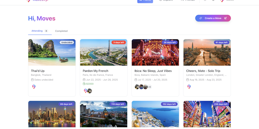Open the 119 days left card image

click(x=103, y=114)
